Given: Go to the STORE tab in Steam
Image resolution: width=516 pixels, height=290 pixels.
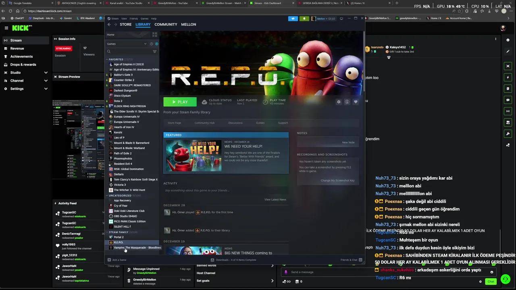Looking at the screenshot, I should 125,25.
